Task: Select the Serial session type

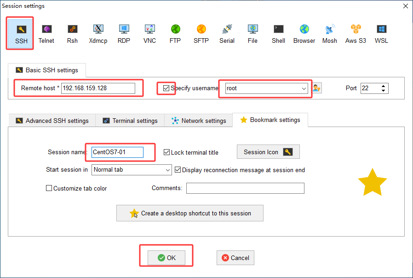Action: point(227,34)
